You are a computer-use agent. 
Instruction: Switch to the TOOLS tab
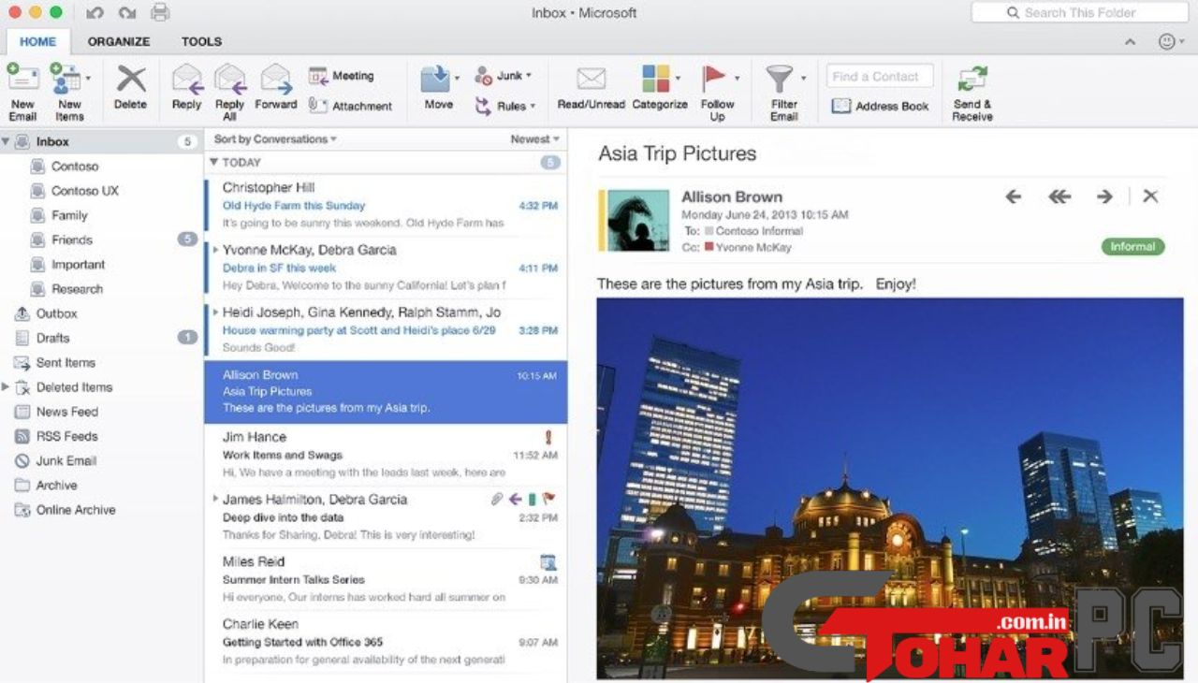(x=201, y=41)
